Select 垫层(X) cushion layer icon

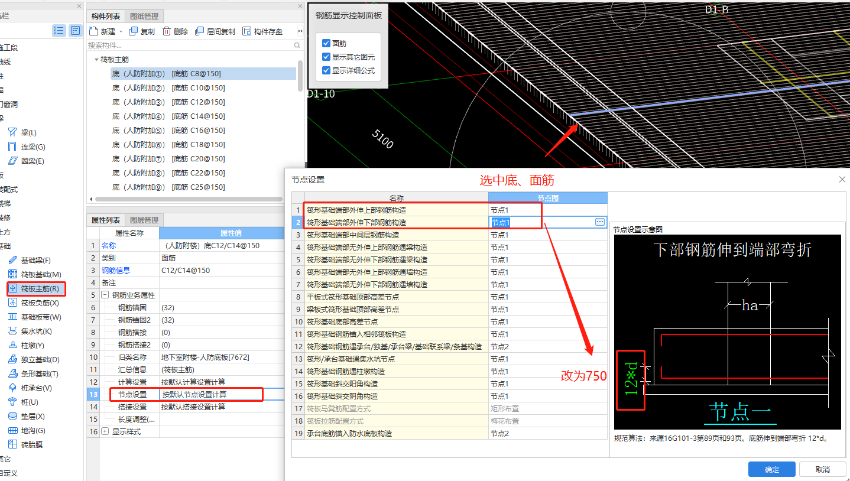tap(12, 416)
